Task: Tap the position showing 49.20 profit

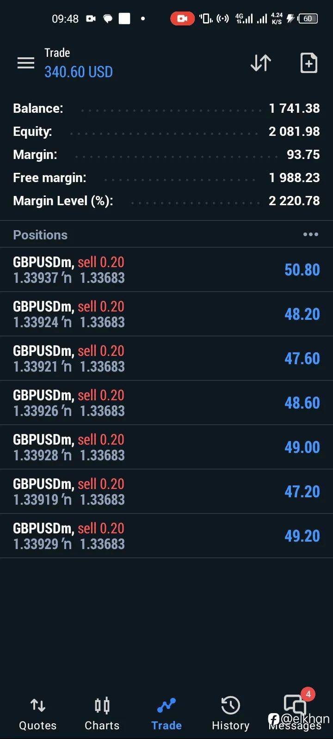Action: [x=166, y=536]
